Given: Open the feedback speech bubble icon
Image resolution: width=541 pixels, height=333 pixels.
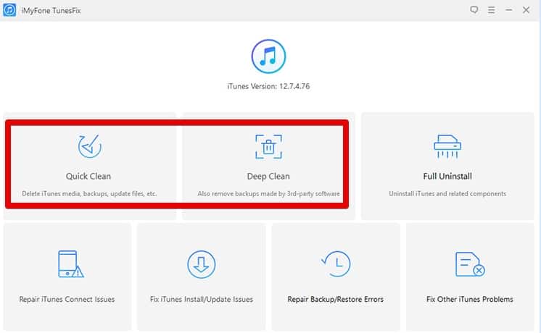Looking at the screenshot, I should (x=474, y=9).
